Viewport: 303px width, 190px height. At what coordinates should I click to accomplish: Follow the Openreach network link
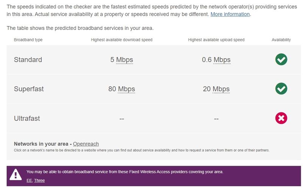[86, 144]
